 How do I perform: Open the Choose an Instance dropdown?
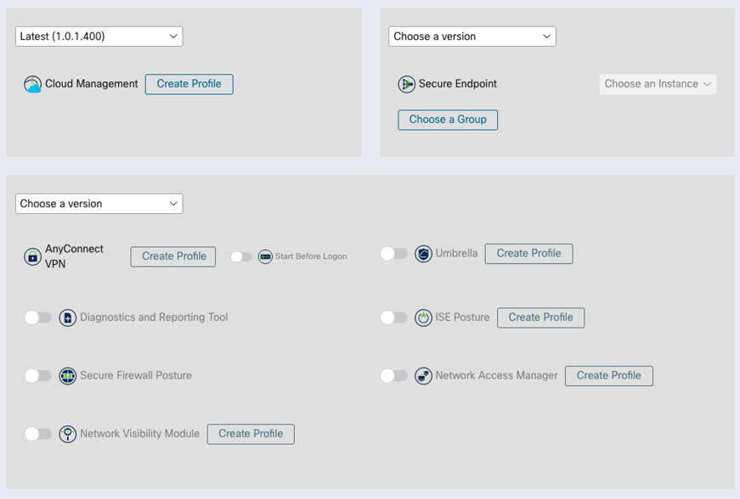[658, 84]
